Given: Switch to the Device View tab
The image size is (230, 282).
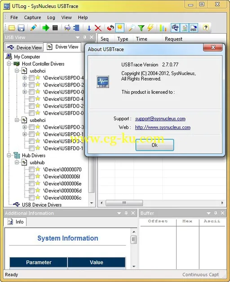Looking at the screenshot, I should (24, 47).
